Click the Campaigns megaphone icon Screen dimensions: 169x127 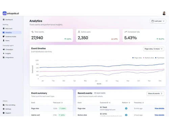4,49
